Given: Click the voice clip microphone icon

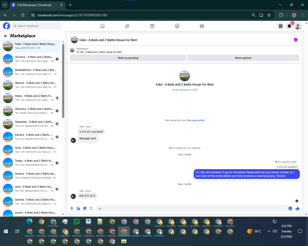Looking at the screenshot, I should click(x=72, y=208).
